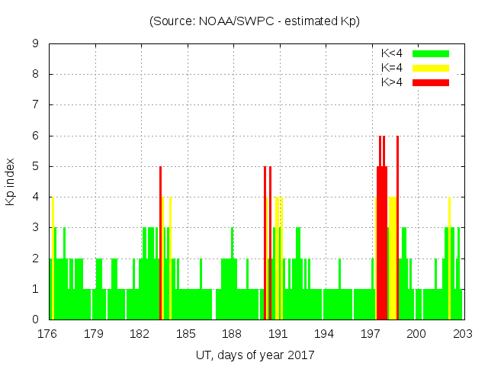Image resolution: width=488 pixels, height=366 pixels.
Task: Click the thin red Kp 6 bar before day 199
Action: (397, 229)
